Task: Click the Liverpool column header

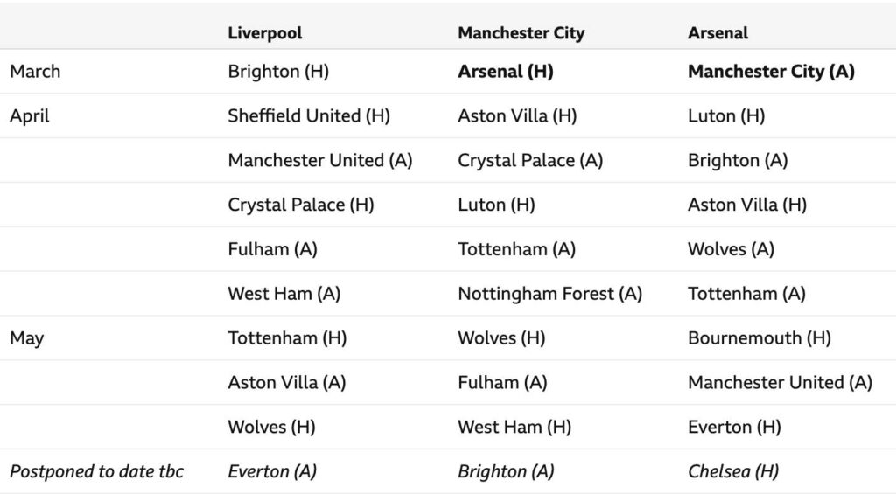Action: pos(264,33)
